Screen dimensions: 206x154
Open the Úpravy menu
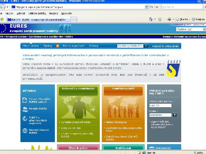tap(9, 13)
